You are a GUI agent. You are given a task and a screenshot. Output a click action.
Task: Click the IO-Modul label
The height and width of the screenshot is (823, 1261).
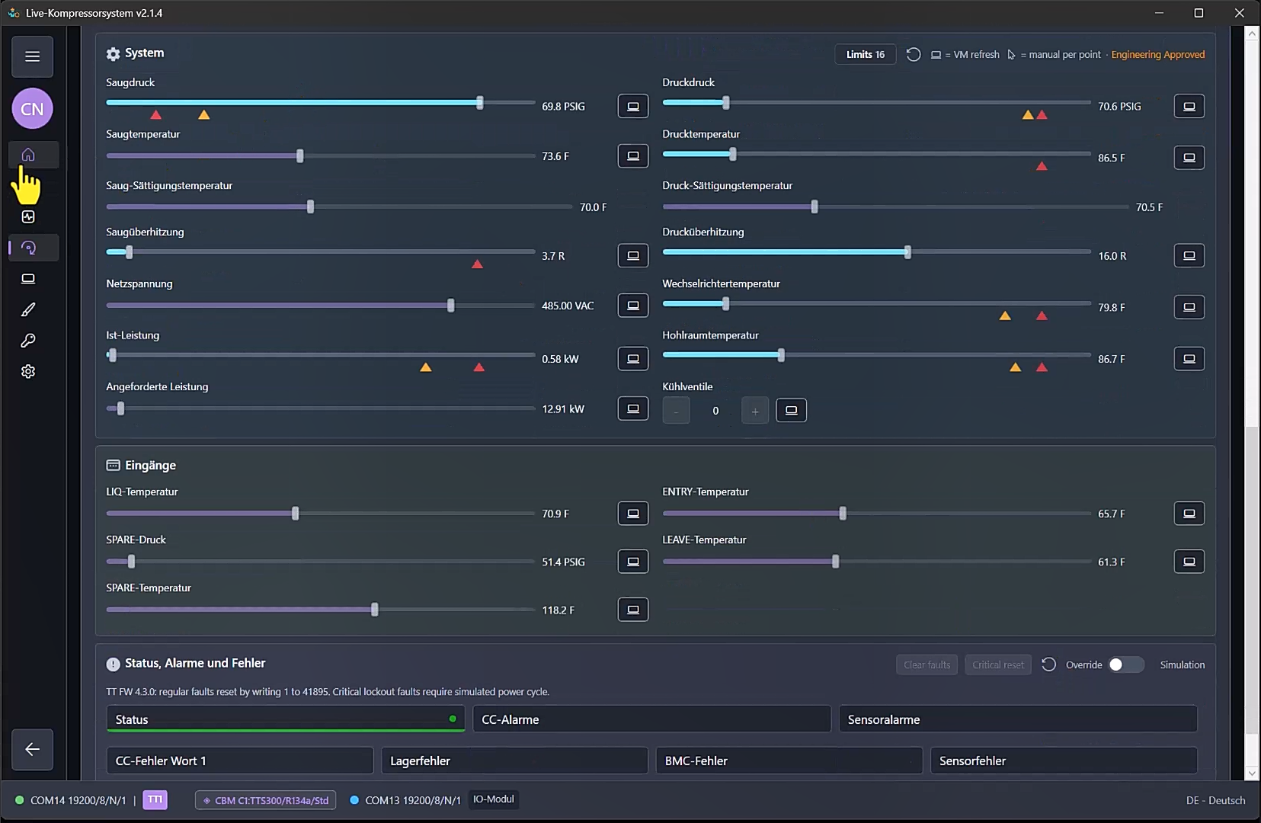[494, 799]
